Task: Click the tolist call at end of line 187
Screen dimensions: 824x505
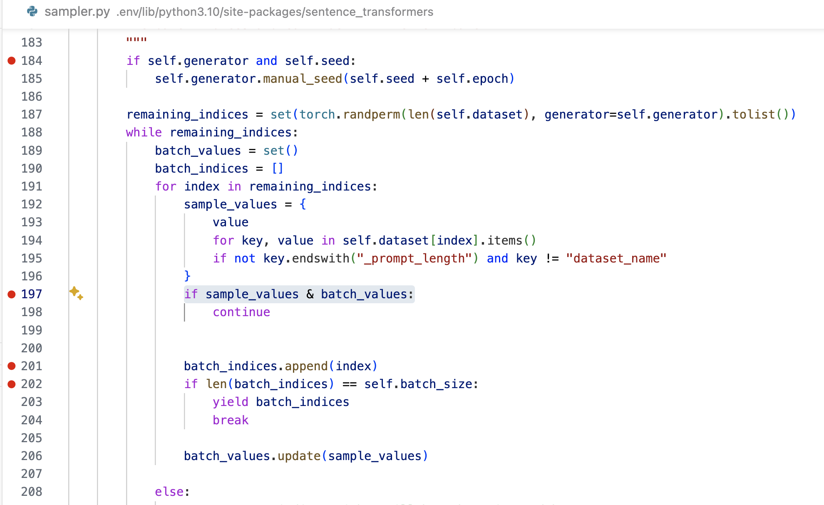Action: [x=753, y=114]
